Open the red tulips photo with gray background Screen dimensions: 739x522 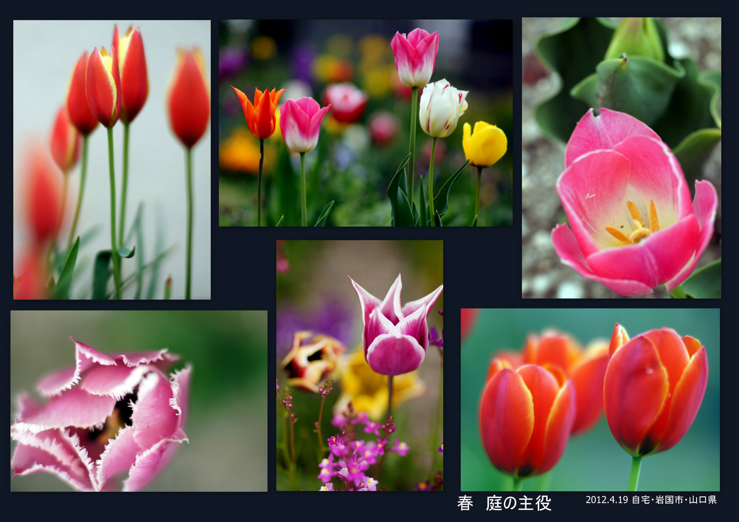(112, 159)
